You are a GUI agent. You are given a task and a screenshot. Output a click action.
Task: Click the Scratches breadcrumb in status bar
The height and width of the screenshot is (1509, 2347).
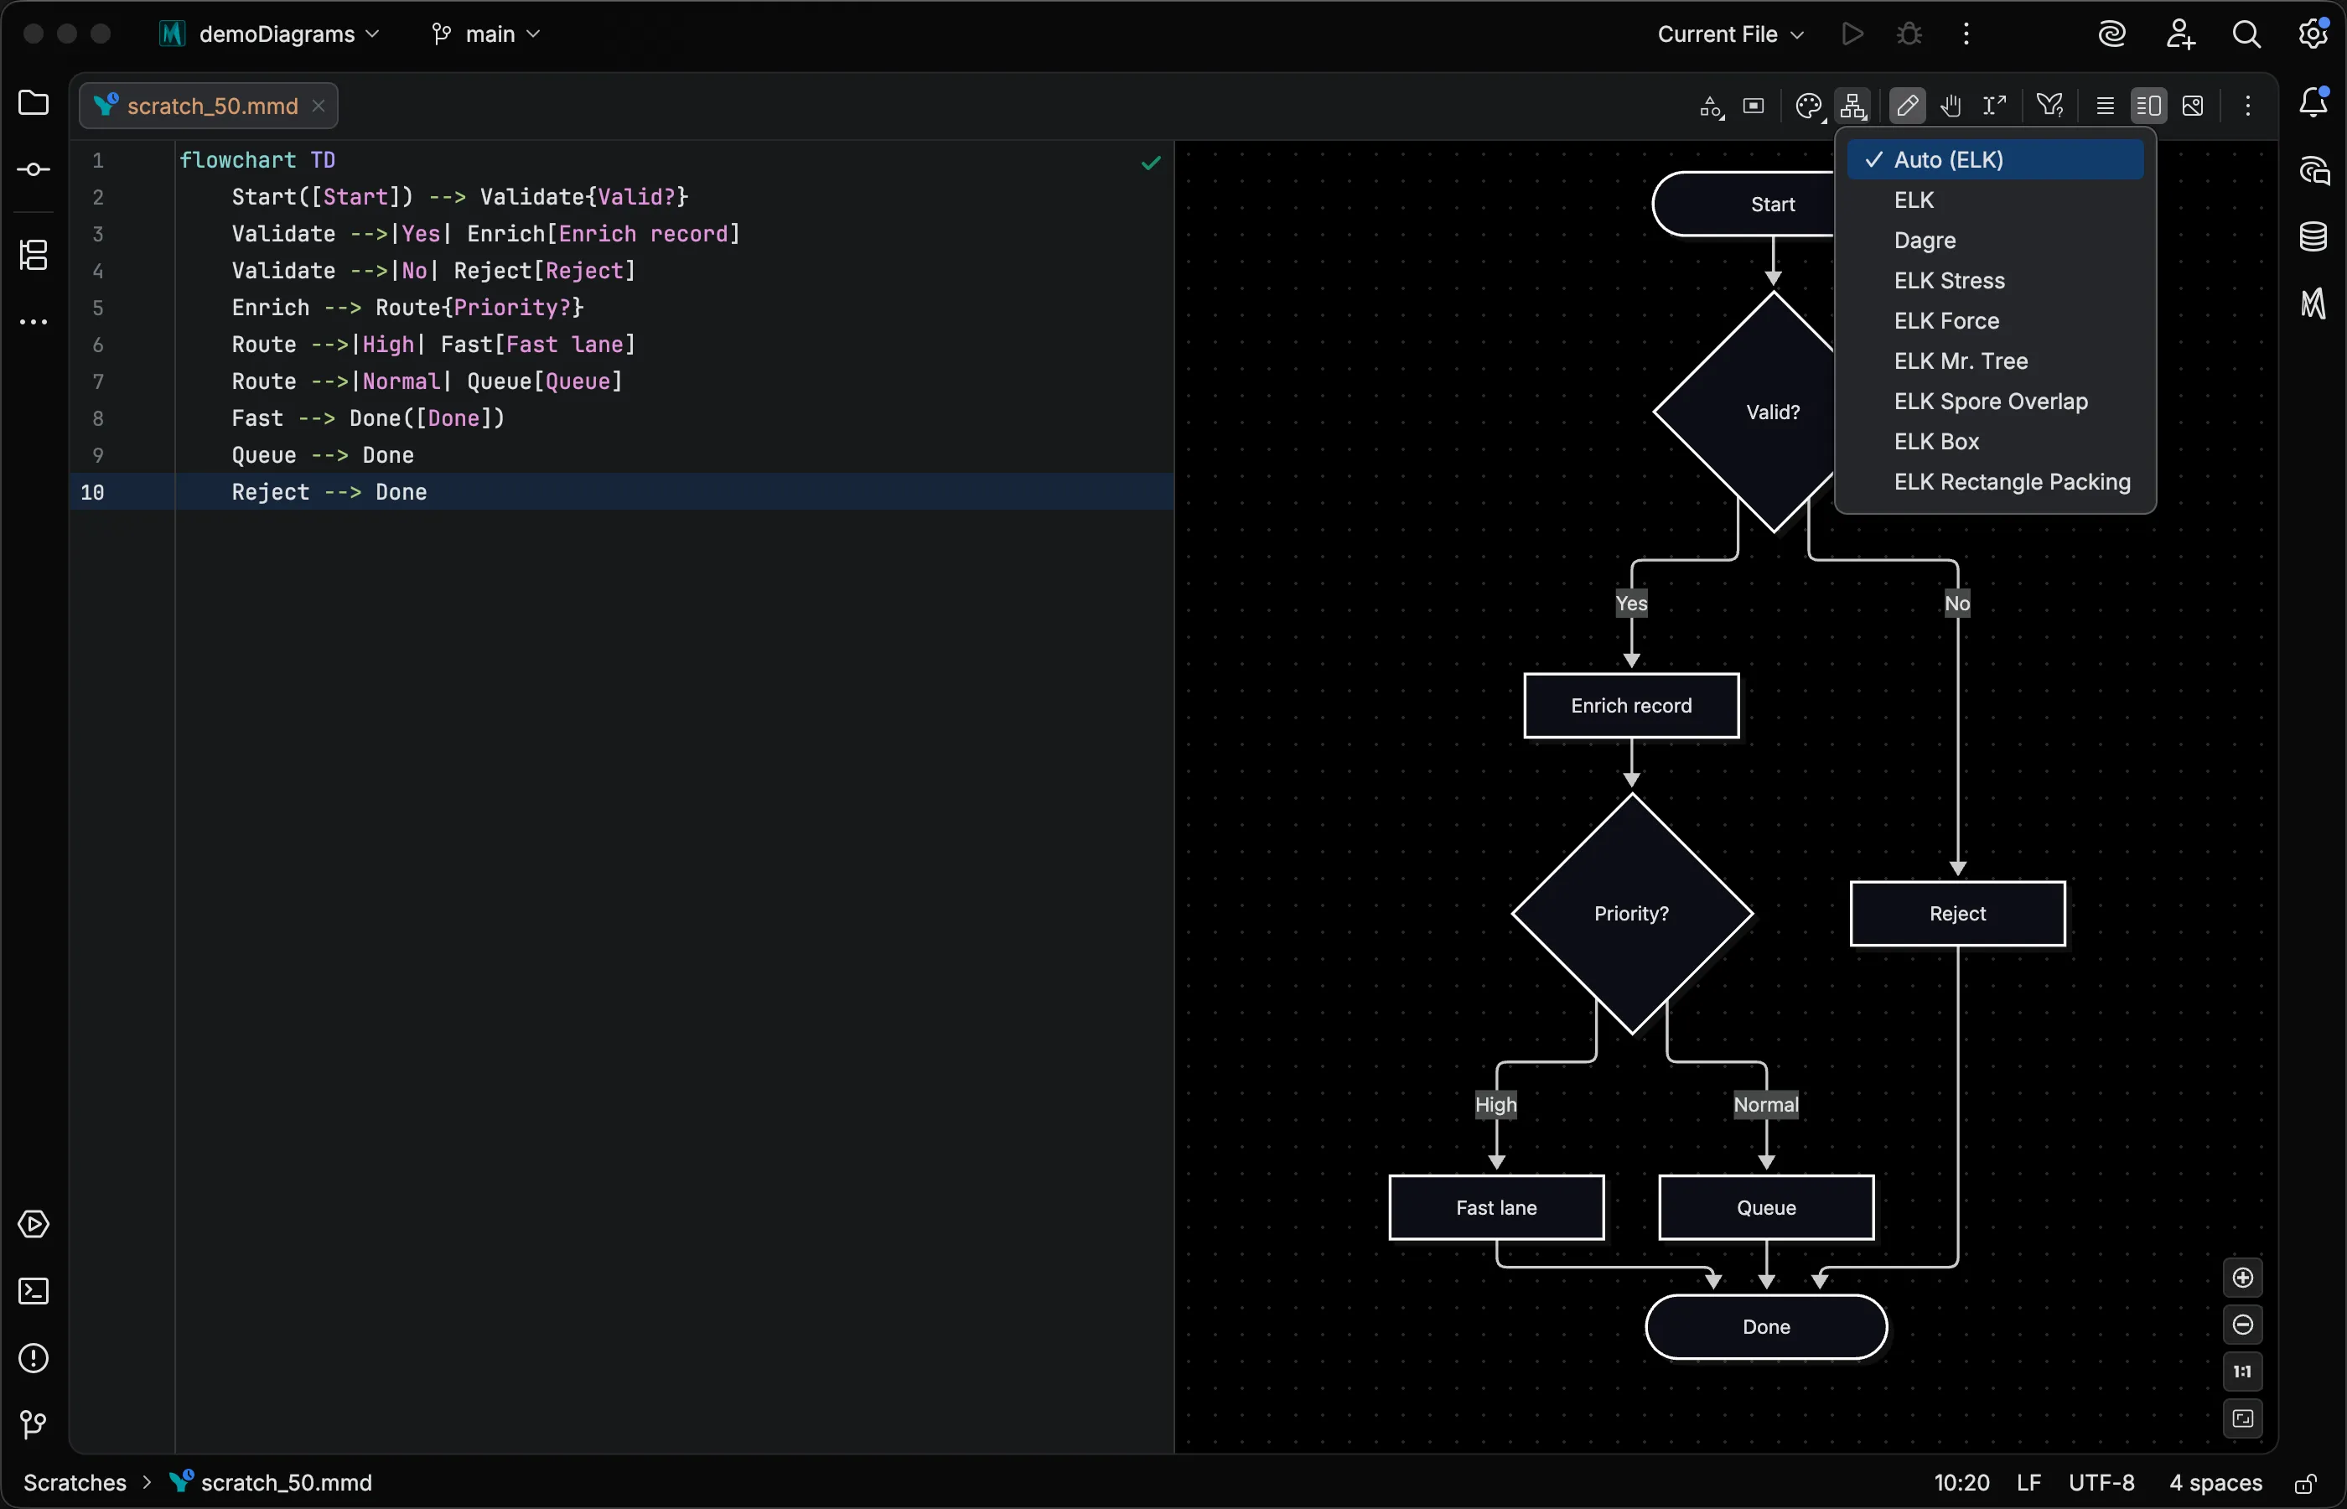point(75,1484)
